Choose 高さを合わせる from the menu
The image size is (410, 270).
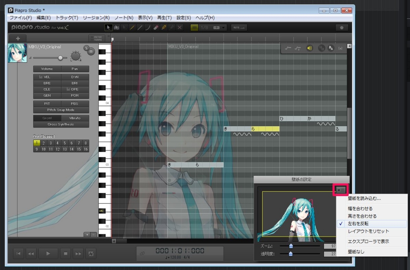pyautogui.click(x=362, y=216)
